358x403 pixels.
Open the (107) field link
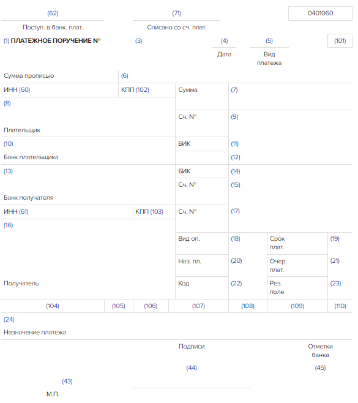[198, 306]
